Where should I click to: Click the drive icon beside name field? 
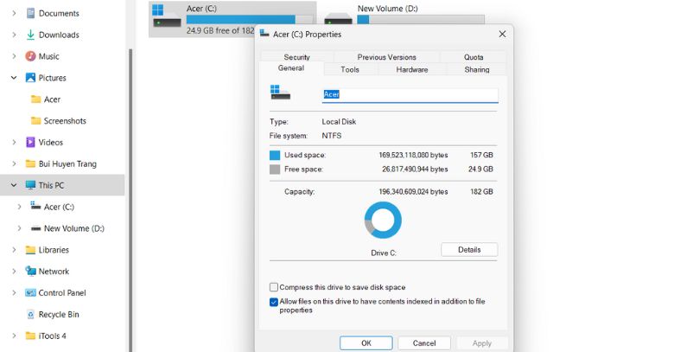click(280, 93)
